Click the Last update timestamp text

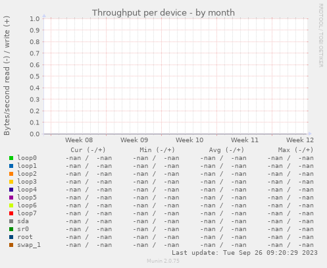pos(245,253)
